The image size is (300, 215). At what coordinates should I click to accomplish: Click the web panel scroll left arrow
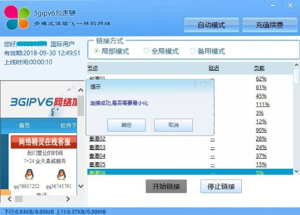[10, 199]
